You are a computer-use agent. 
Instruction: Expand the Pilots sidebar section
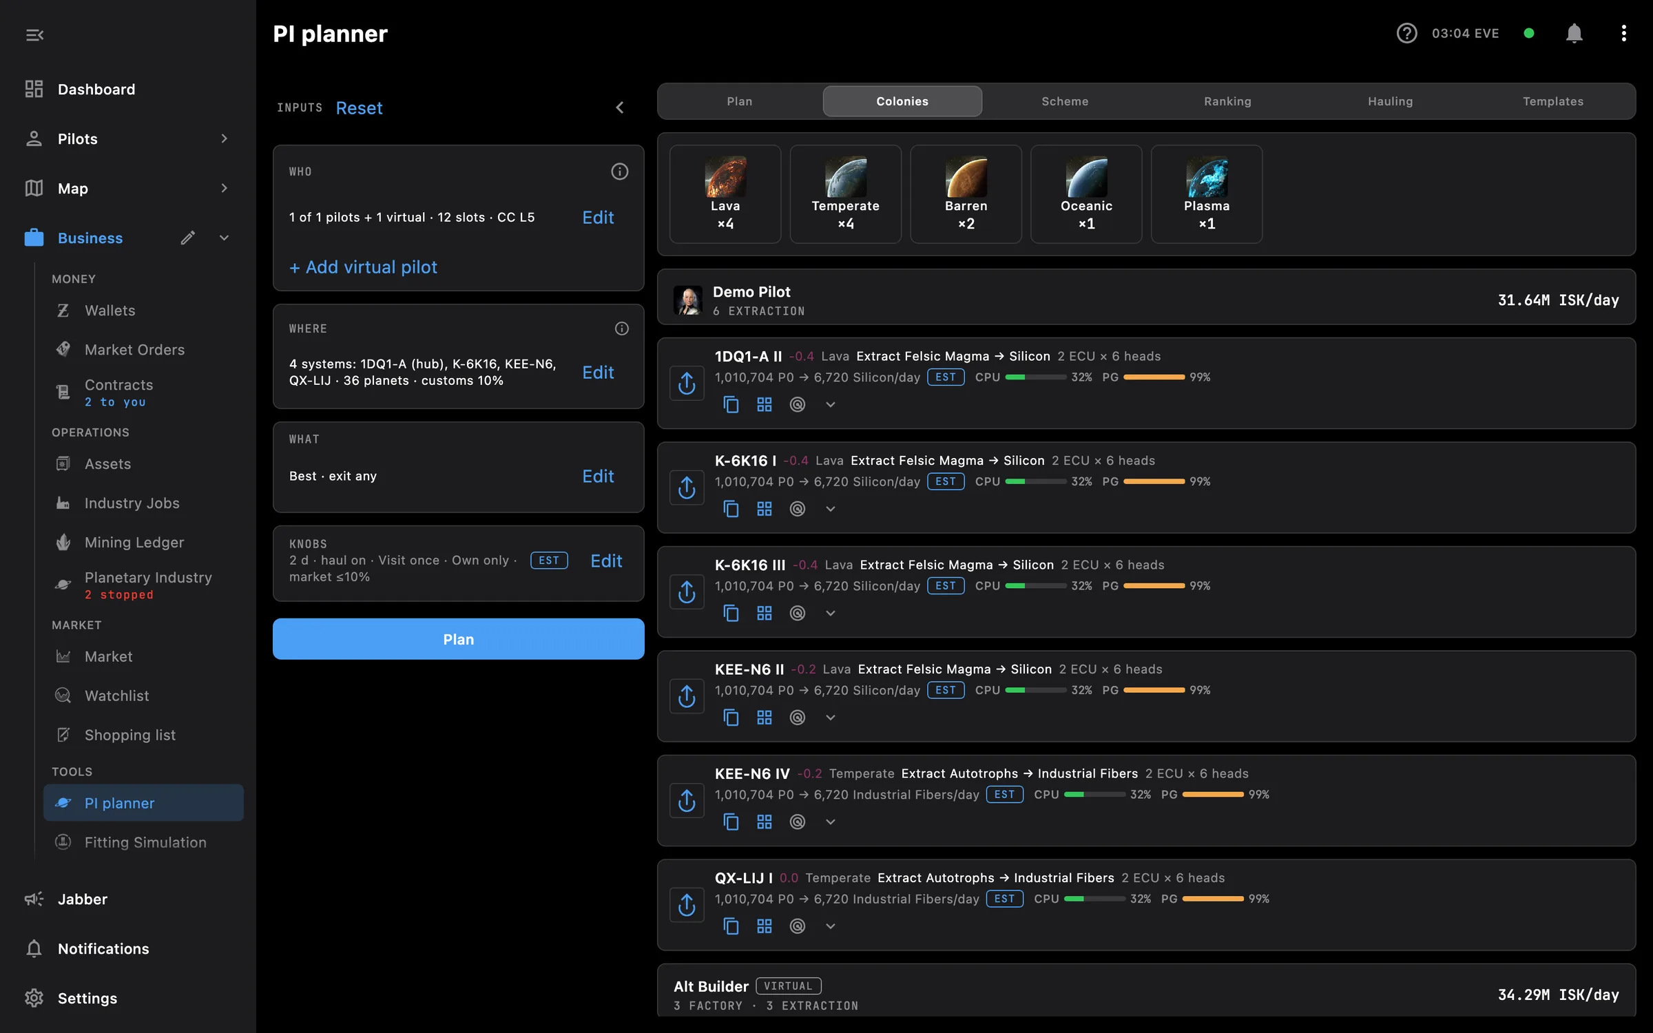224,138
